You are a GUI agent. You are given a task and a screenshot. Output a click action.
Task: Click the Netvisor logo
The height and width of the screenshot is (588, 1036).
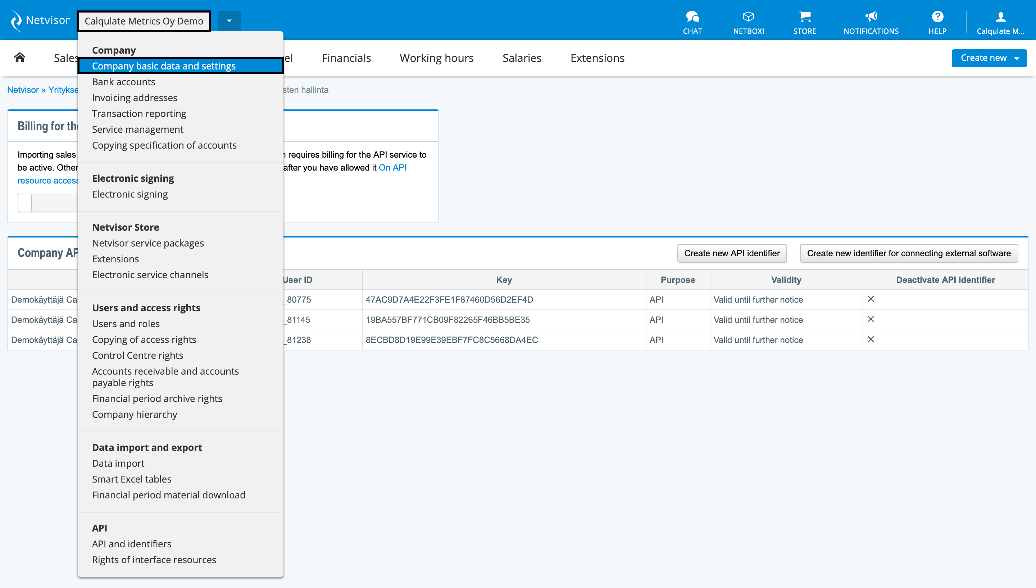[40, 20]
